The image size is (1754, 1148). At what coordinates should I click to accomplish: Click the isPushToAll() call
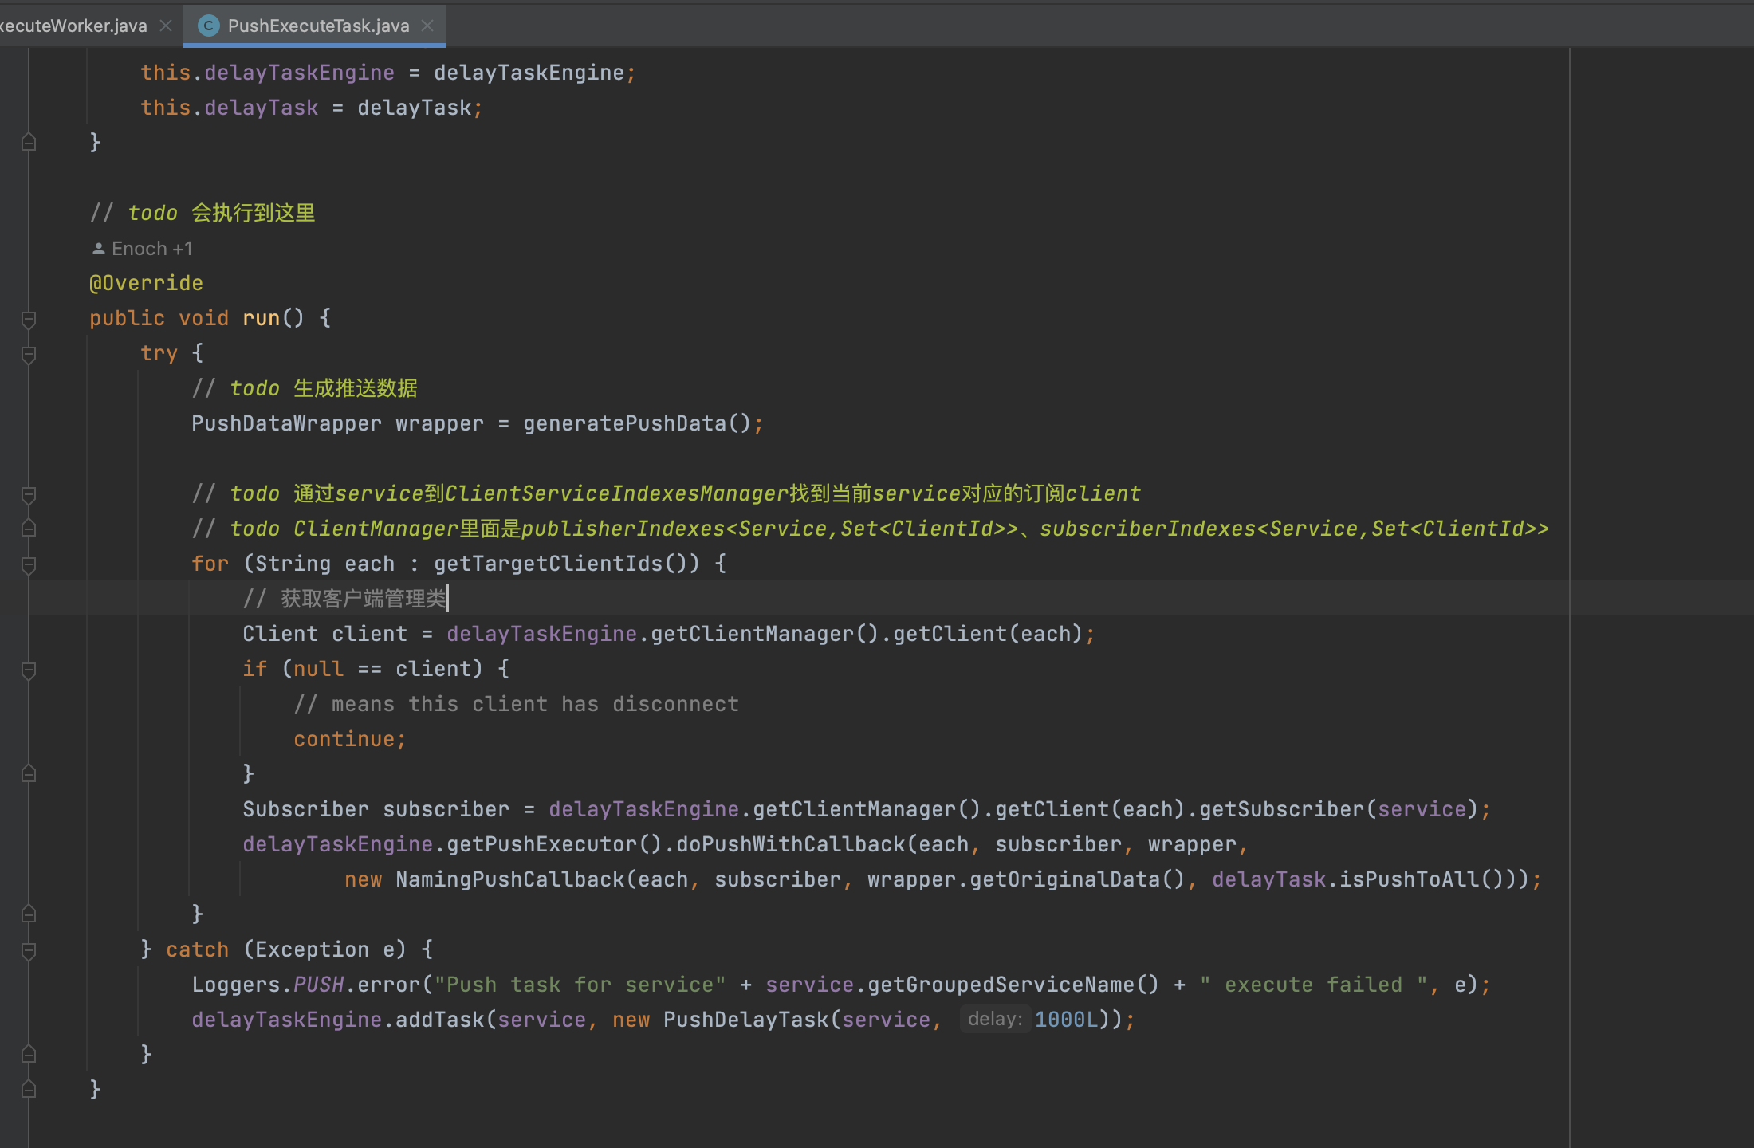1422,879
